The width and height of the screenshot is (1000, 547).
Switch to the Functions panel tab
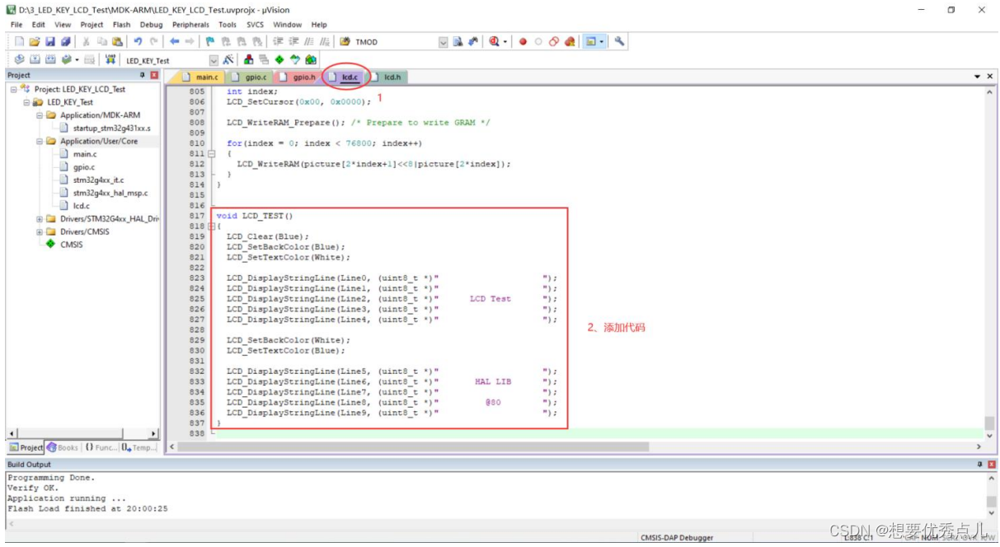pyautogui.click(x=101, y=447)
